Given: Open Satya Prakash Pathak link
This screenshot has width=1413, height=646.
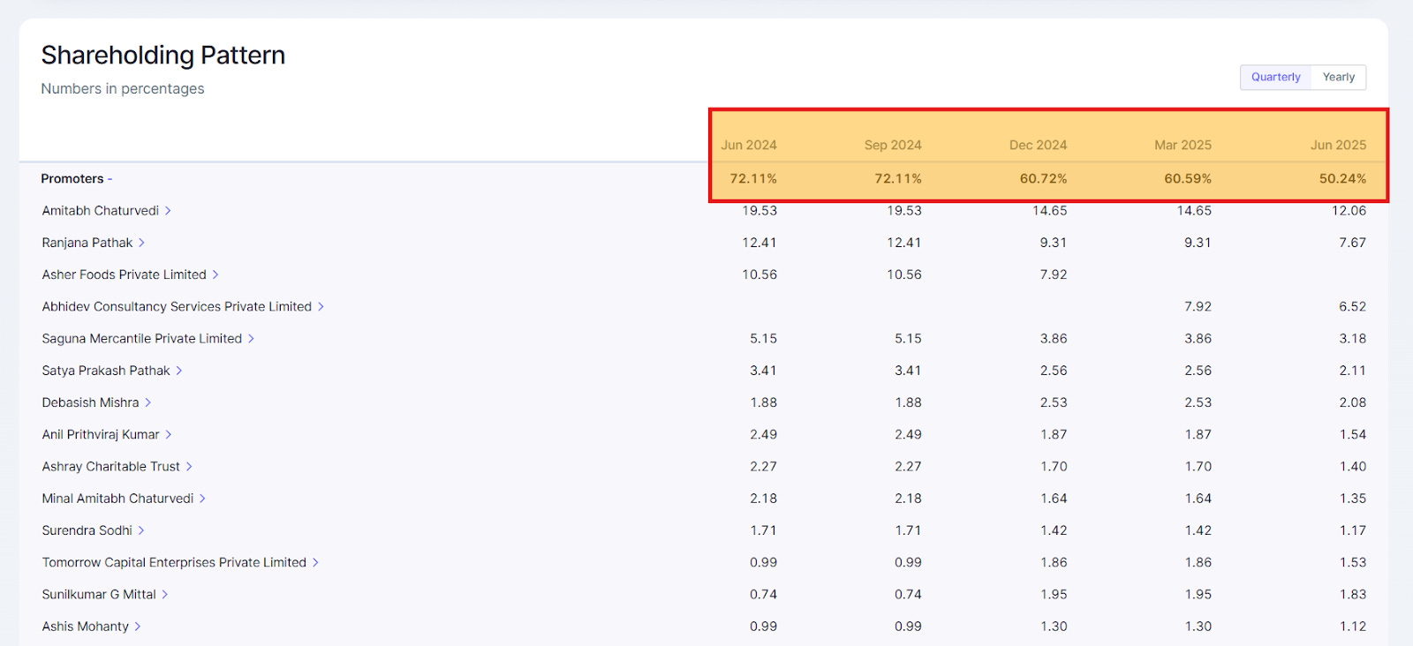Looking at the screenshot, I should pos(111,371).
